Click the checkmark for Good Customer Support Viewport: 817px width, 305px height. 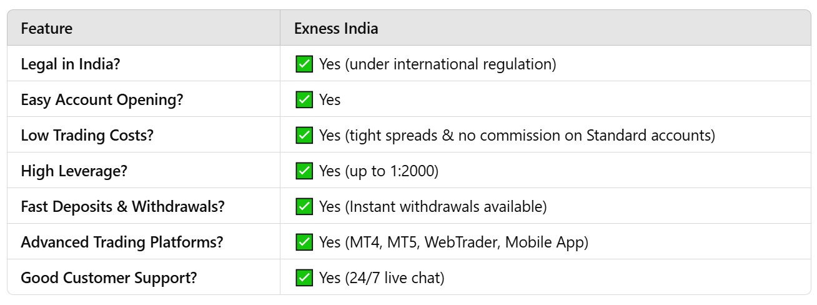(x=304, y=277)
